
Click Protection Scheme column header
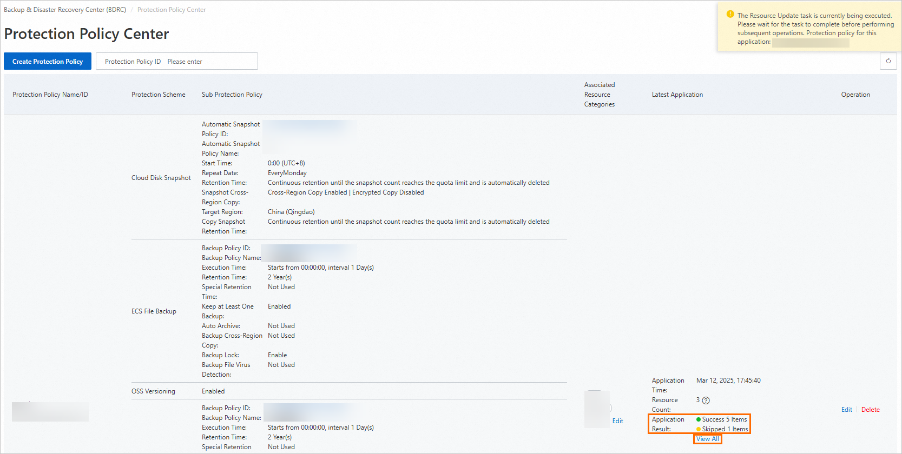pos(159,95)
